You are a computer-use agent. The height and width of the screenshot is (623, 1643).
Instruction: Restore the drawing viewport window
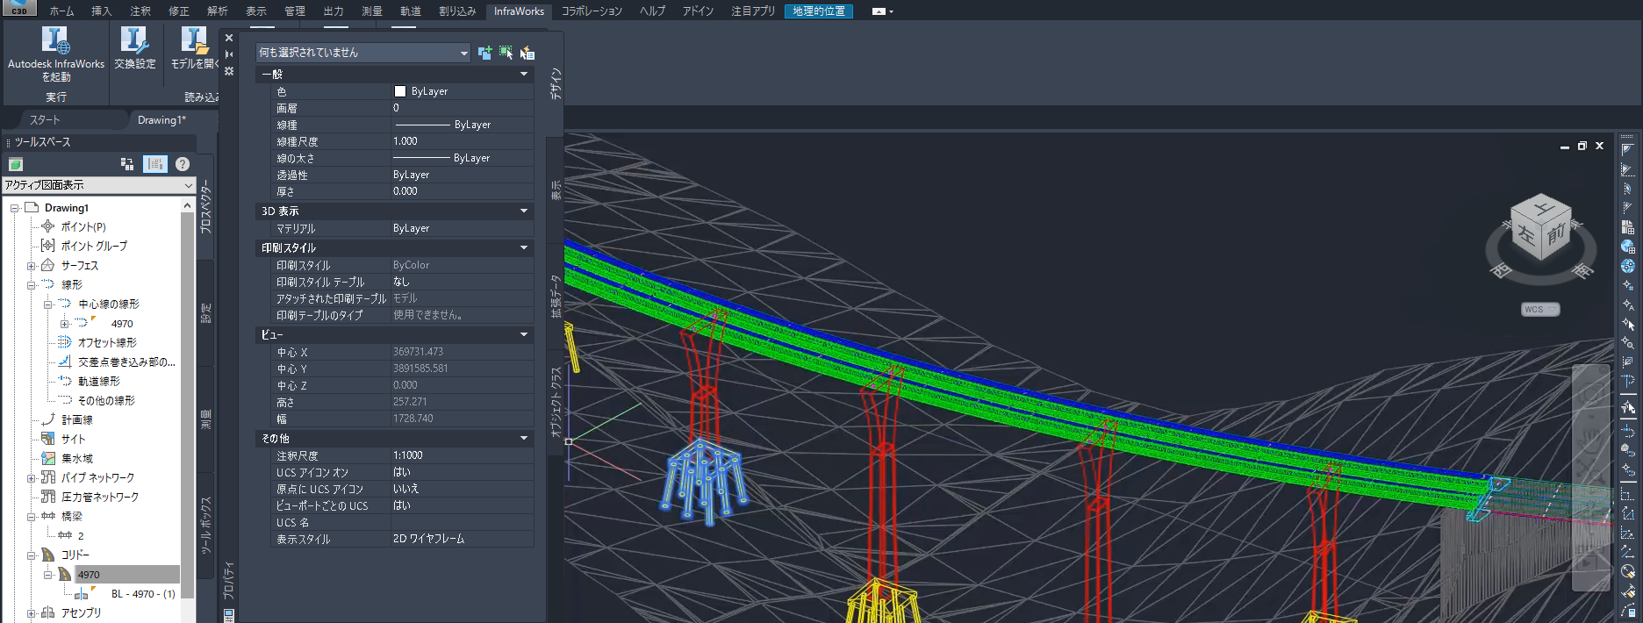click(x=1582, y=147)
